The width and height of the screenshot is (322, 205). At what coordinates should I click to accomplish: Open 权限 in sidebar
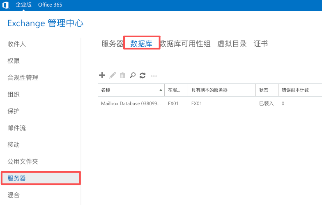click(14, 61)
